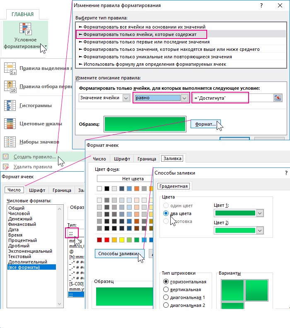
Task: Select the top-left gradient variant thumbnail
Action: [232, 290]
